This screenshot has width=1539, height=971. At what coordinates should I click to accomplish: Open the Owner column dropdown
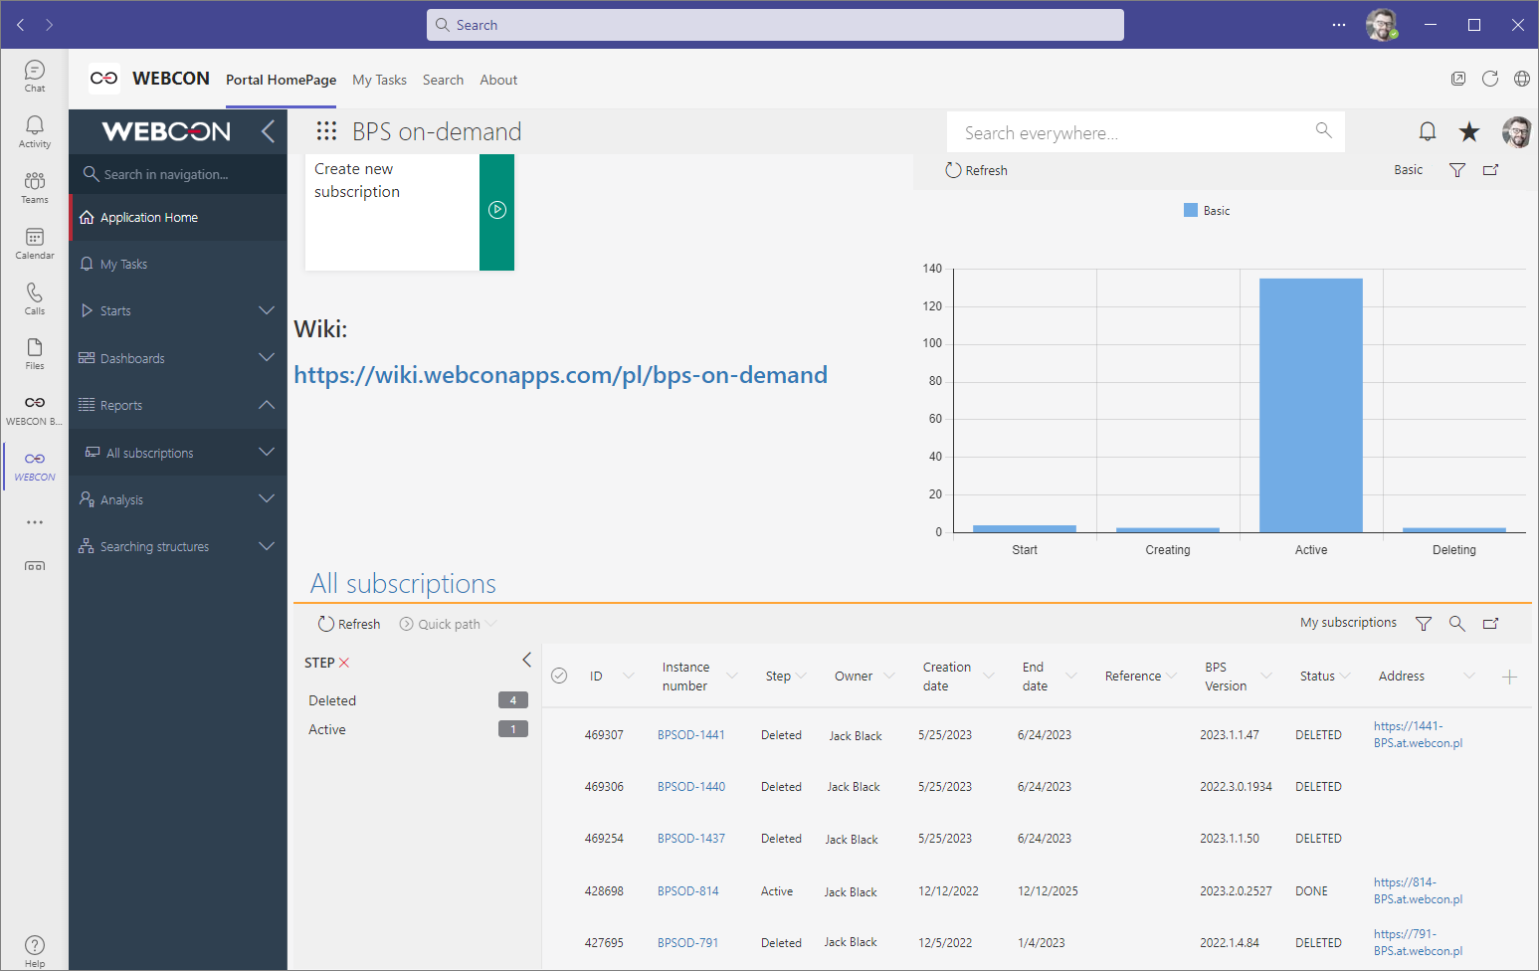(889, 677)
